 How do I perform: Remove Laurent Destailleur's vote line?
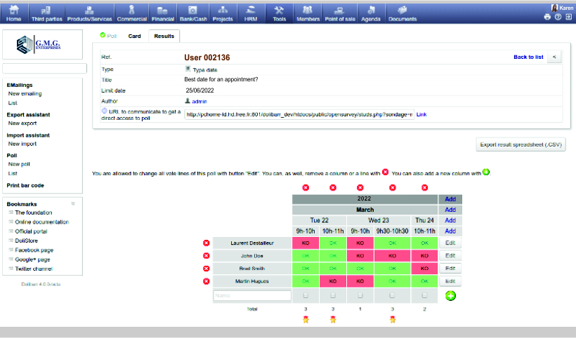point(207,243)
